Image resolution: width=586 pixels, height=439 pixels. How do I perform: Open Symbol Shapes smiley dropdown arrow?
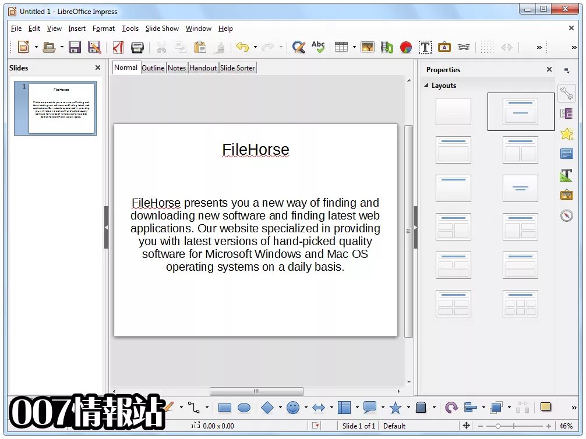point(306,408)
